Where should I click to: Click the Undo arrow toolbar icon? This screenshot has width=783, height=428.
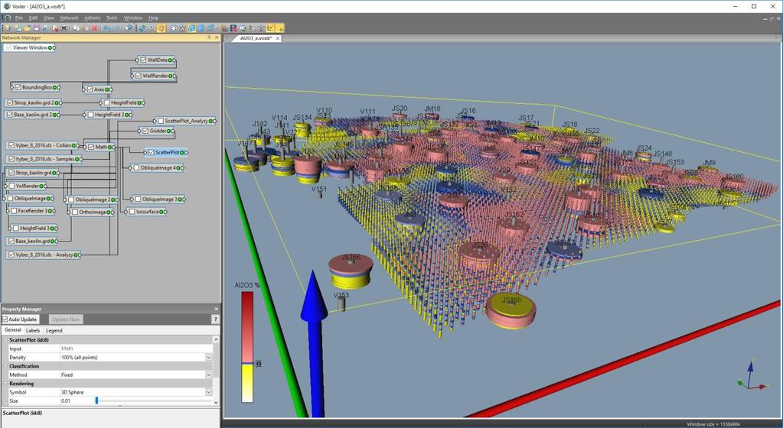(106, 28)
